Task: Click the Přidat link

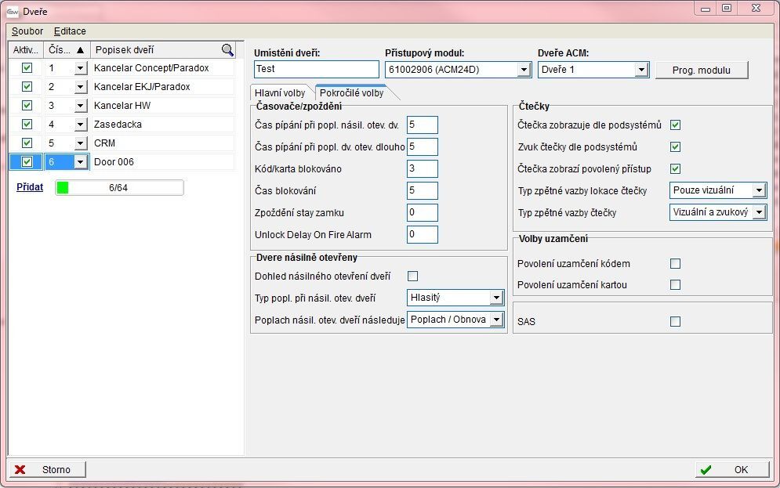Action: [x=30, y=187]
